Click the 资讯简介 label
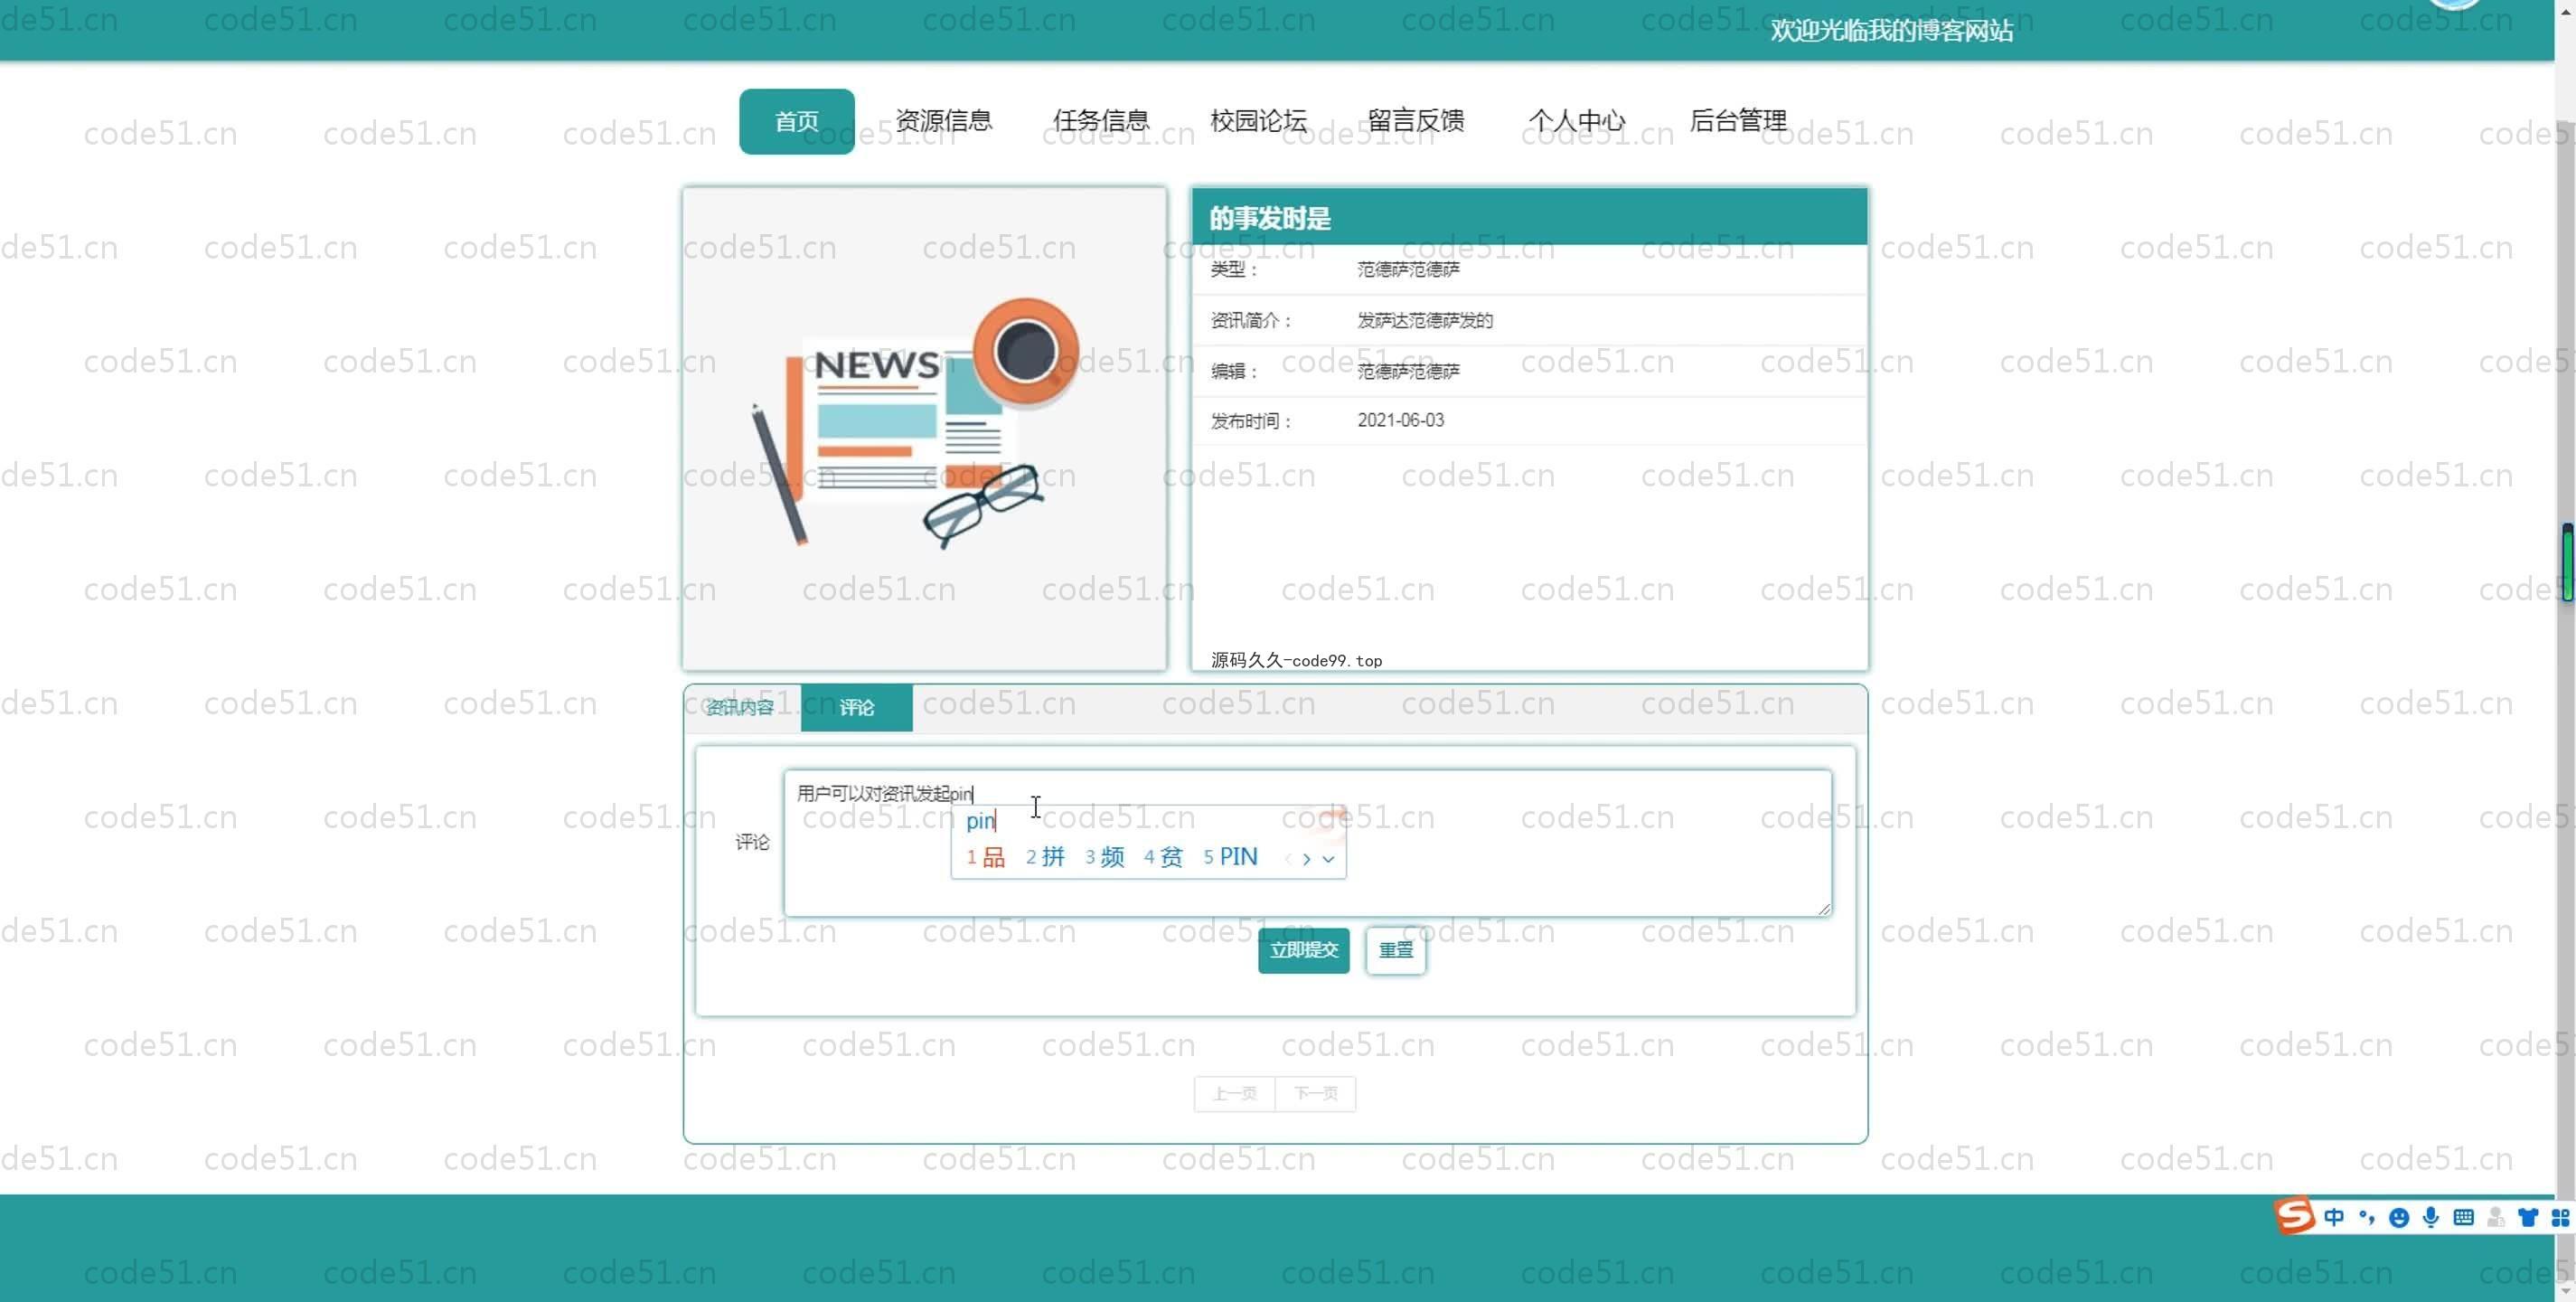This screenshot has height=1302, width=2576. click(1250, 320)
